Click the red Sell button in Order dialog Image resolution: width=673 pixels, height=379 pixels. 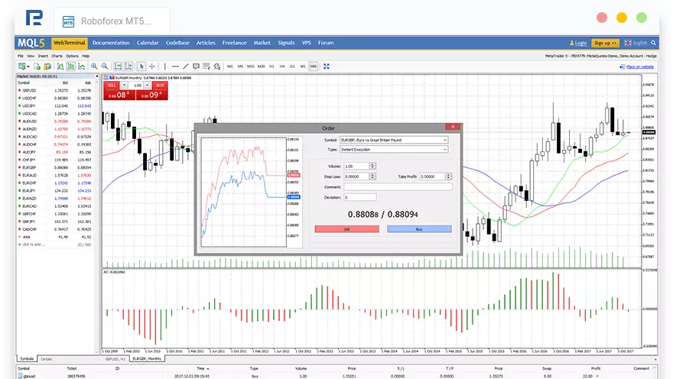(x=346, y=228)
